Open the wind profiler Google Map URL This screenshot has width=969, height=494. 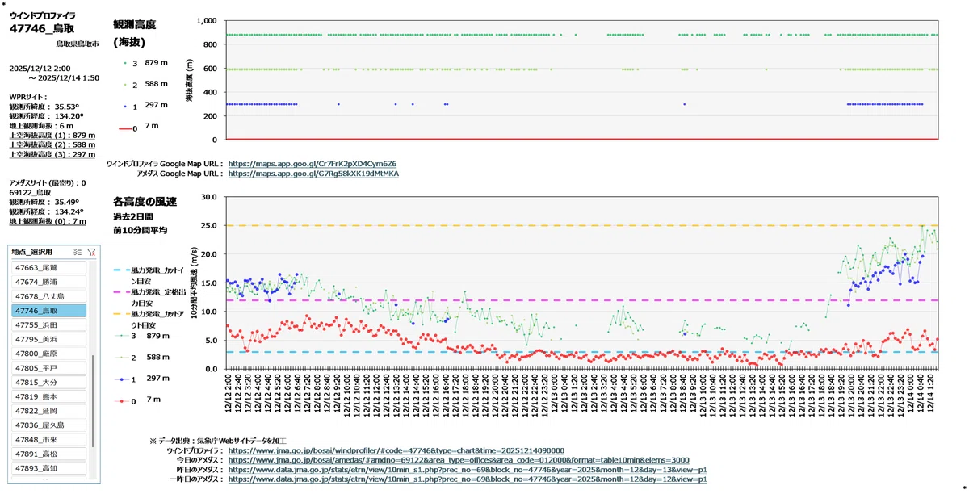click(313, 164)
